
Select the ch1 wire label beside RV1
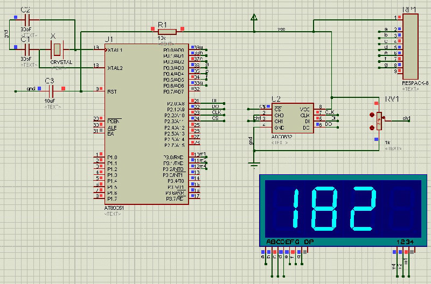(x=406, y=118)
